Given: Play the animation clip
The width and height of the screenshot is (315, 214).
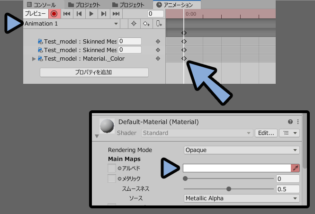Looking at the screenshot, I should (x=91, y=14).
